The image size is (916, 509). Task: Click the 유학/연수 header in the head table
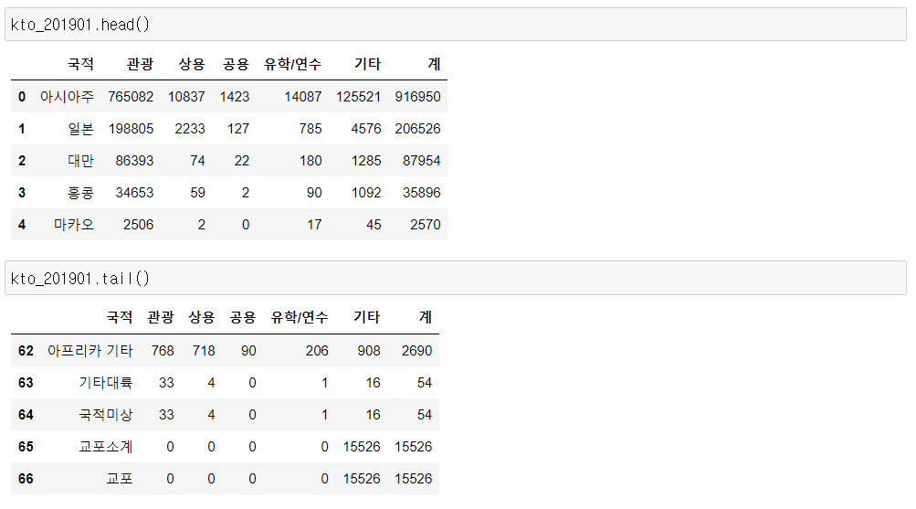292,64
